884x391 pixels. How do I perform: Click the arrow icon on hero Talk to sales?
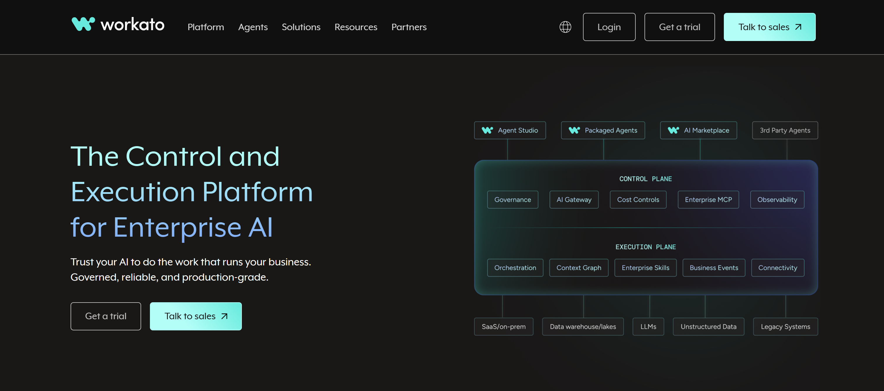224,316
